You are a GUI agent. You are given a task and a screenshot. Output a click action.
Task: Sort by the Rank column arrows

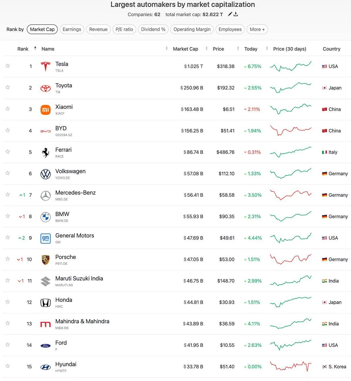tap(35, 48)
